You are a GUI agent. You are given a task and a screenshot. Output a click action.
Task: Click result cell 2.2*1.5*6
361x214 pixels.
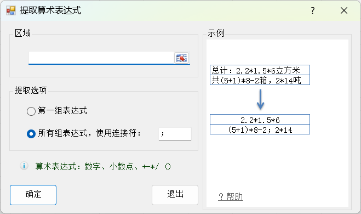click(x=260, y=120)
